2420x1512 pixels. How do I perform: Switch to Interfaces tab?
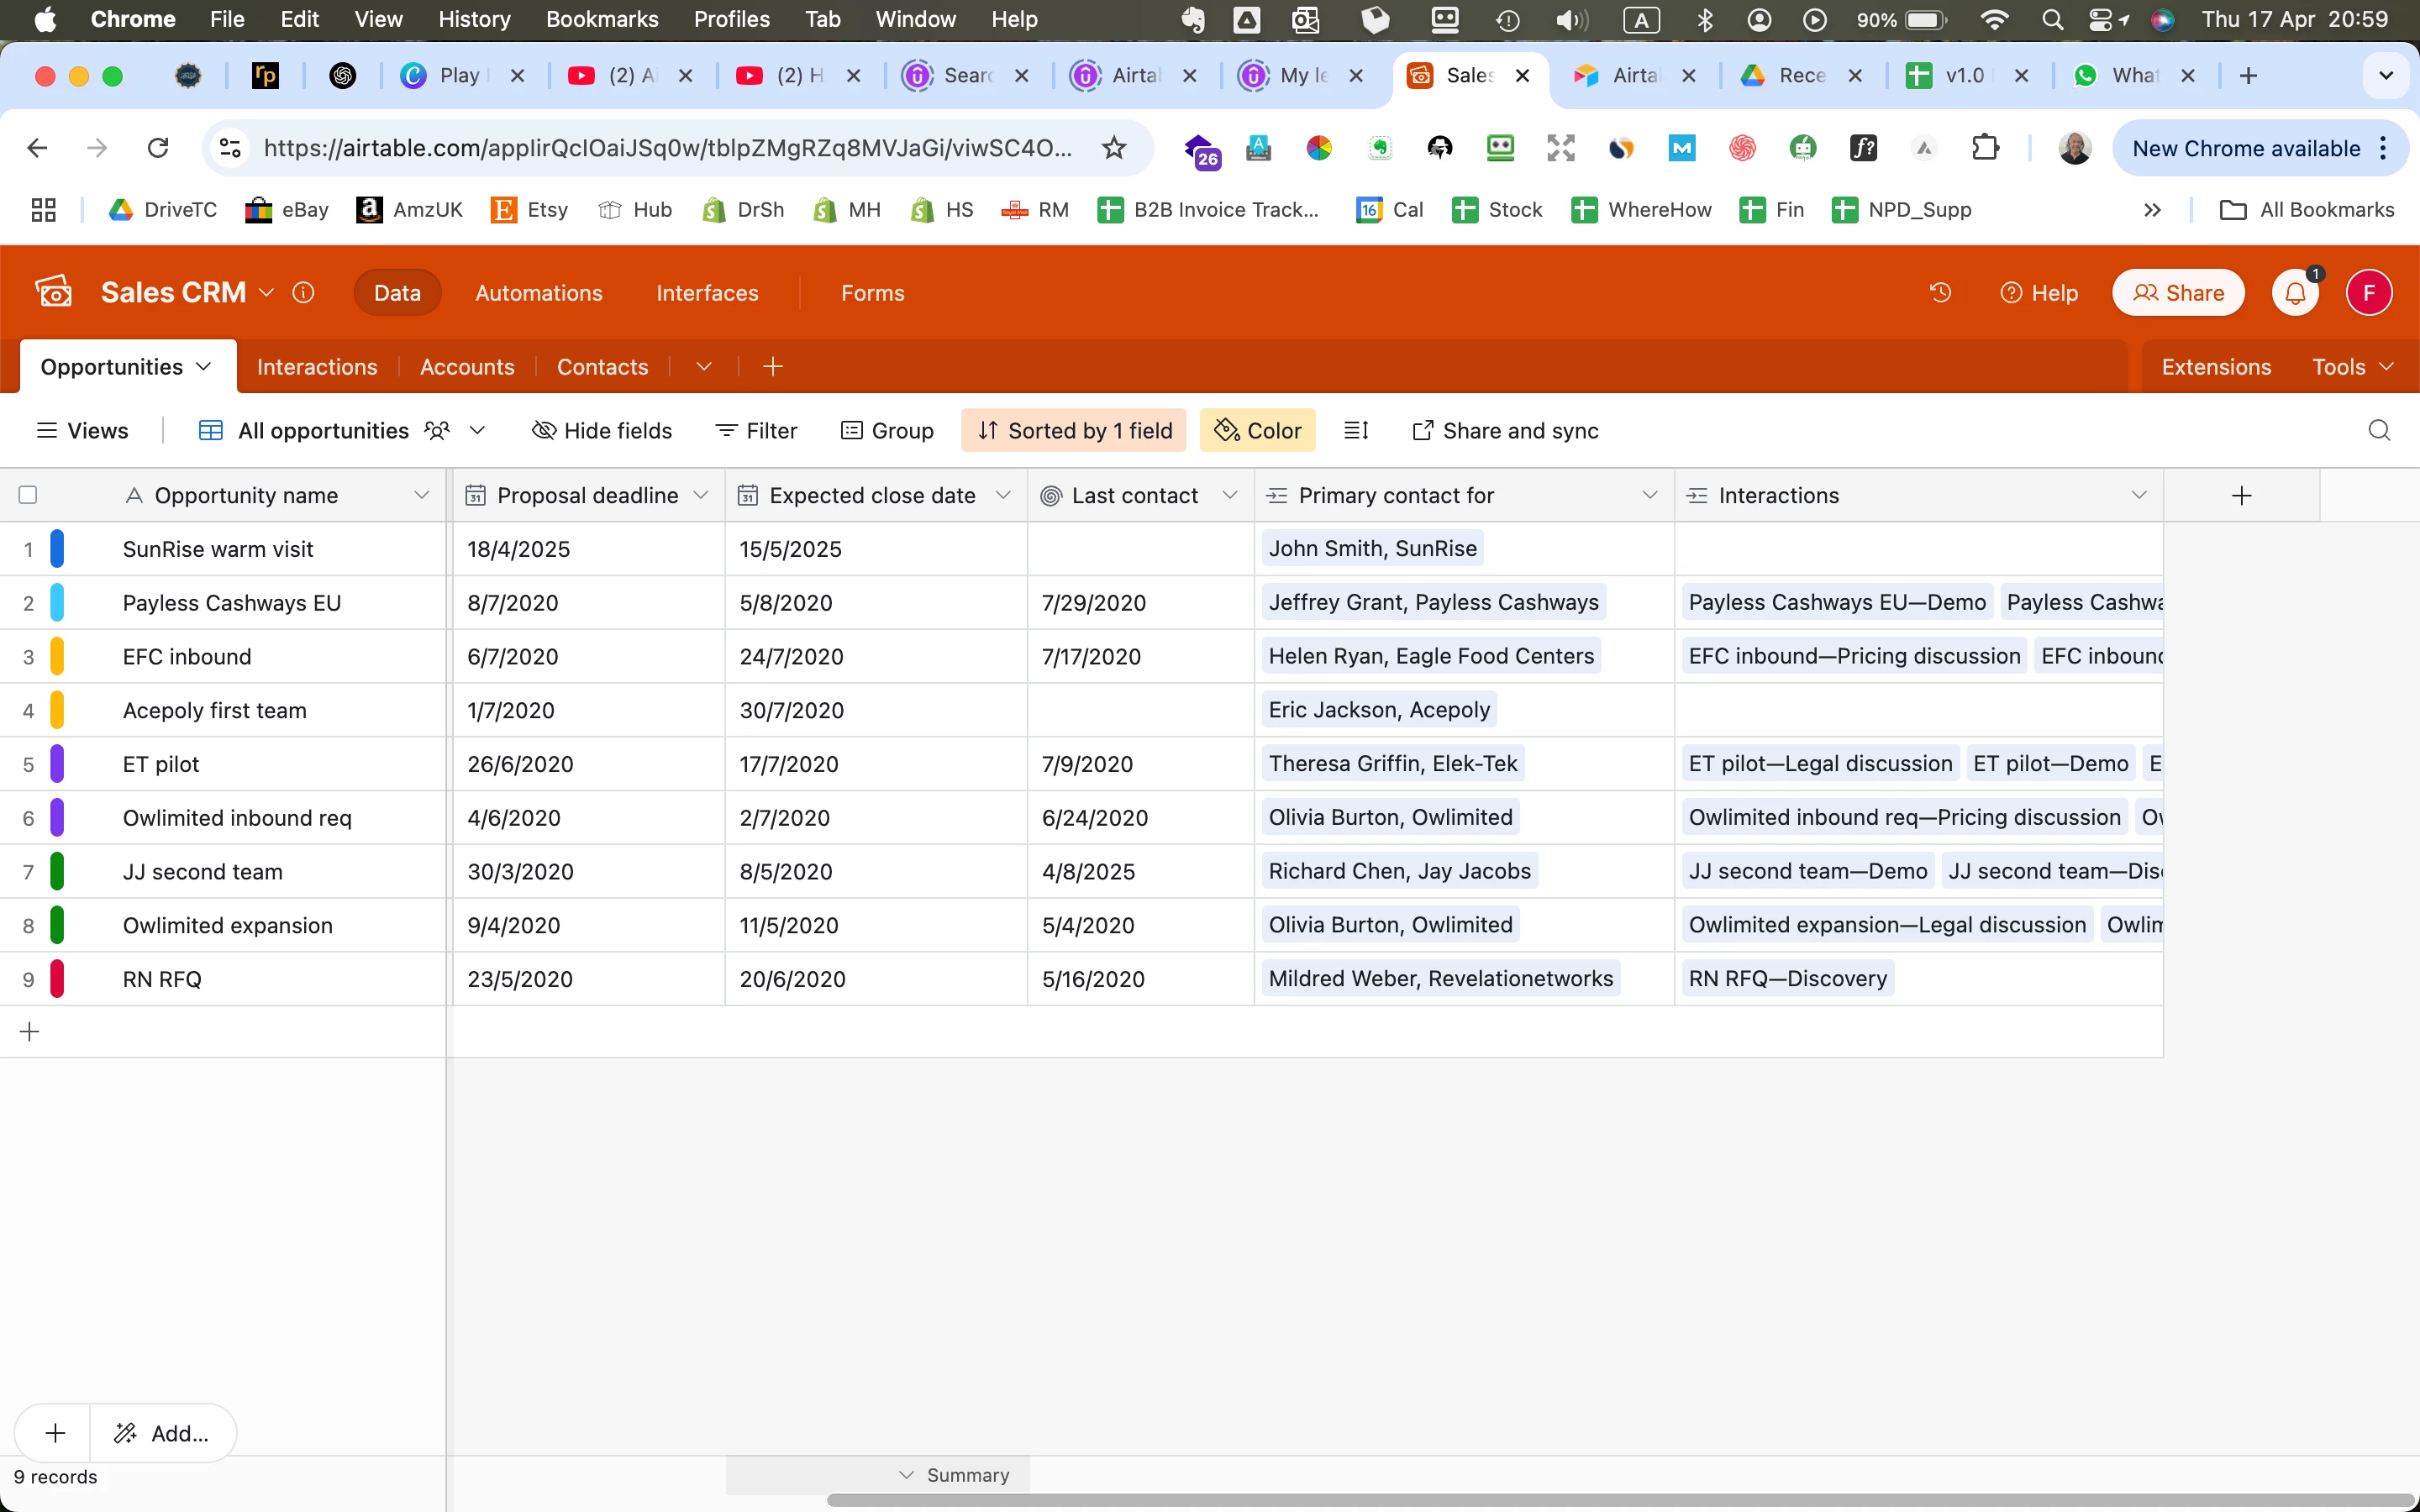click(x=707, y=293)
